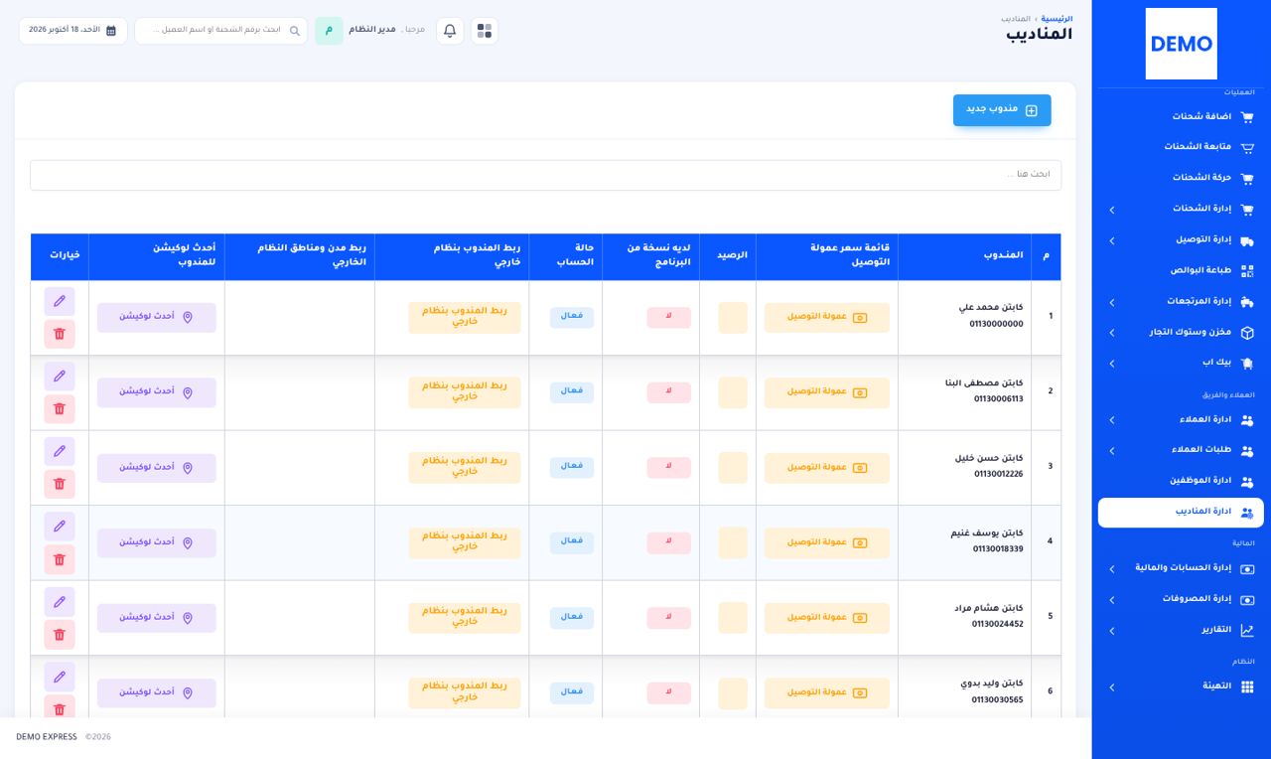Click أحدث لوكيشن for كابتن مصطفى البنا
The image size is (1271, 759).
(x=157, y=392)
